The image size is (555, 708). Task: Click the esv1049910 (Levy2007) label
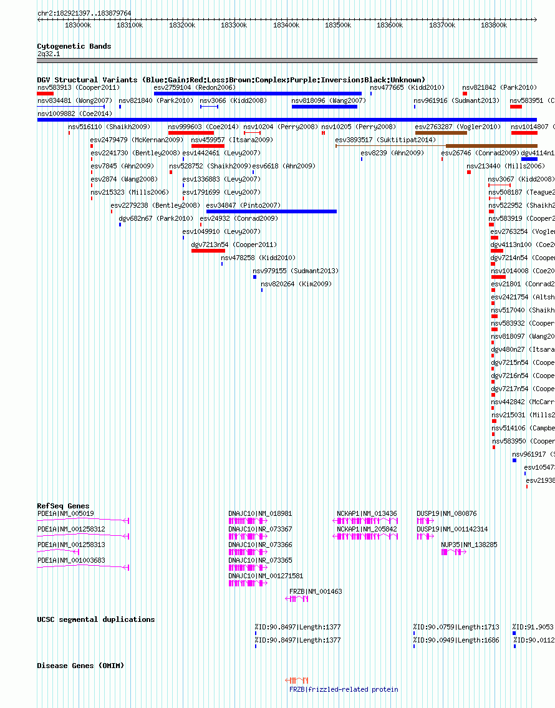[221, 231]
